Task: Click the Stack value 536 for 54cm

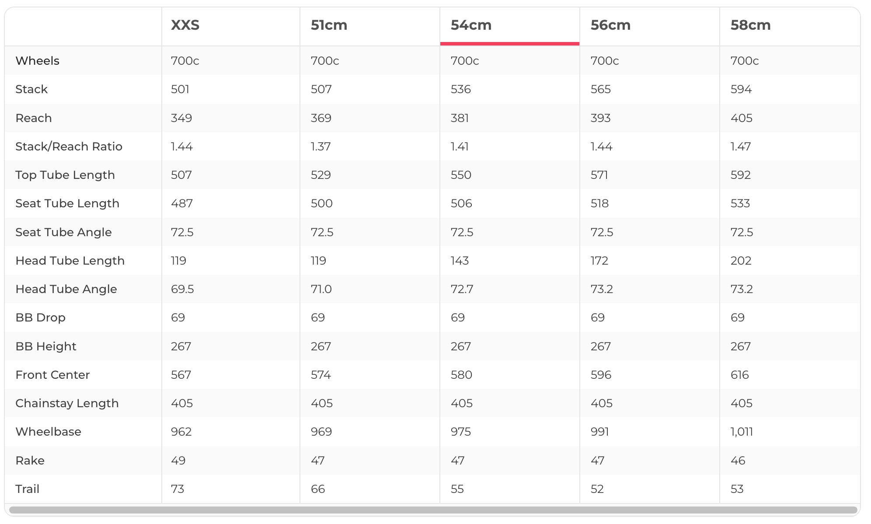Action: pos(460,89)
